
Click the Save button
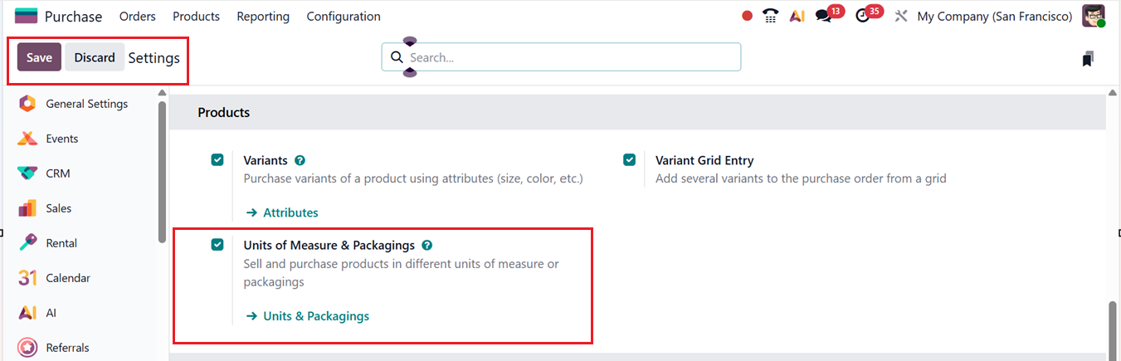pos(39,57)
